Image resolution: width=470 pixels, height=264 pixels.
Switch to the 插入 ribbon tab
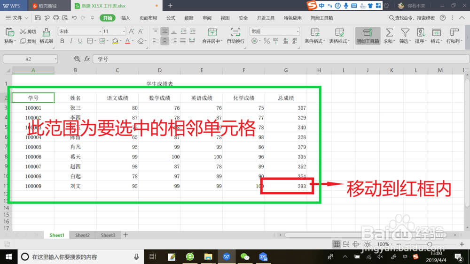(x=125, y=18)
